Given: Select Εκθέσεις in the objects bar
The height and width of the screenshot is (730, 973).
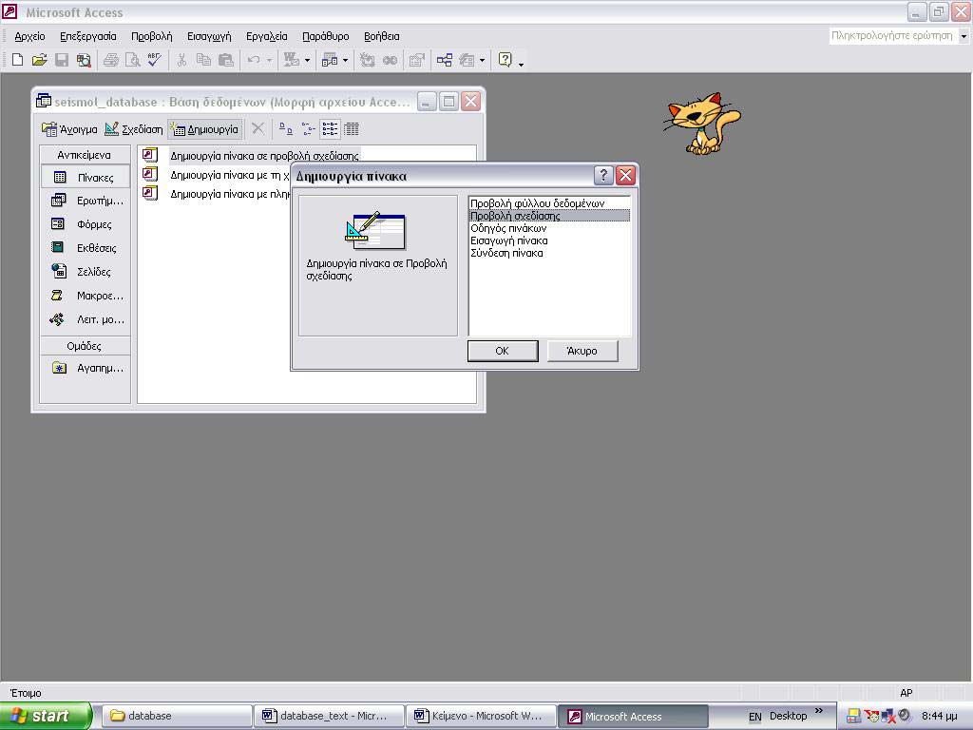Looking at the screenshot, I should [86, 248].
